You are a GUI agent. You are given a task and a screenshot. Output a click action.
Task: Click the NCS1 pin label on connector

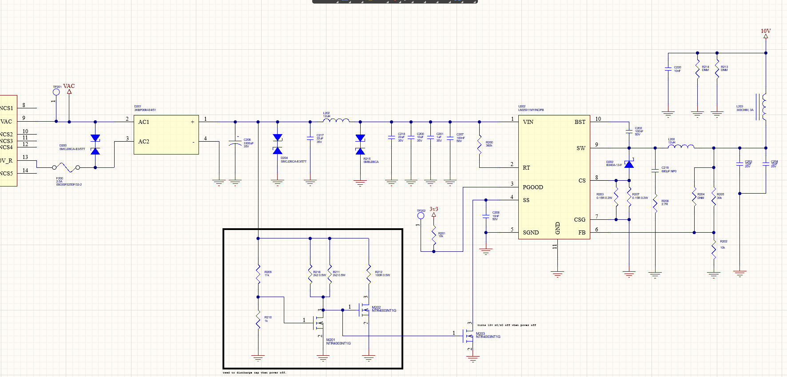tap(7, 108)
